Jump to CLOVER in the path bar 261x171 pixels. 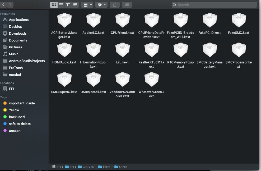tap(86, 167)
